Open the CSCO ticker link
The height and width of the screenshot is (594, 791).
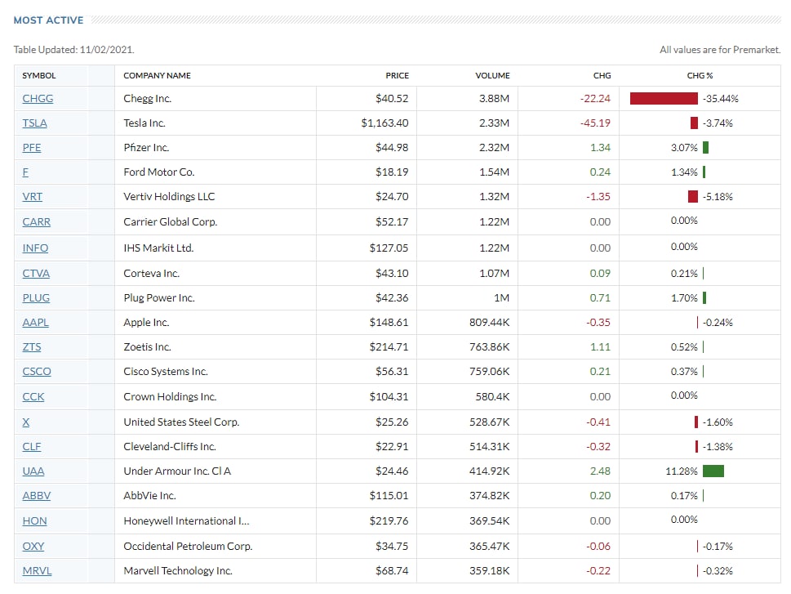pyautogui.click(x=37, y=371)
